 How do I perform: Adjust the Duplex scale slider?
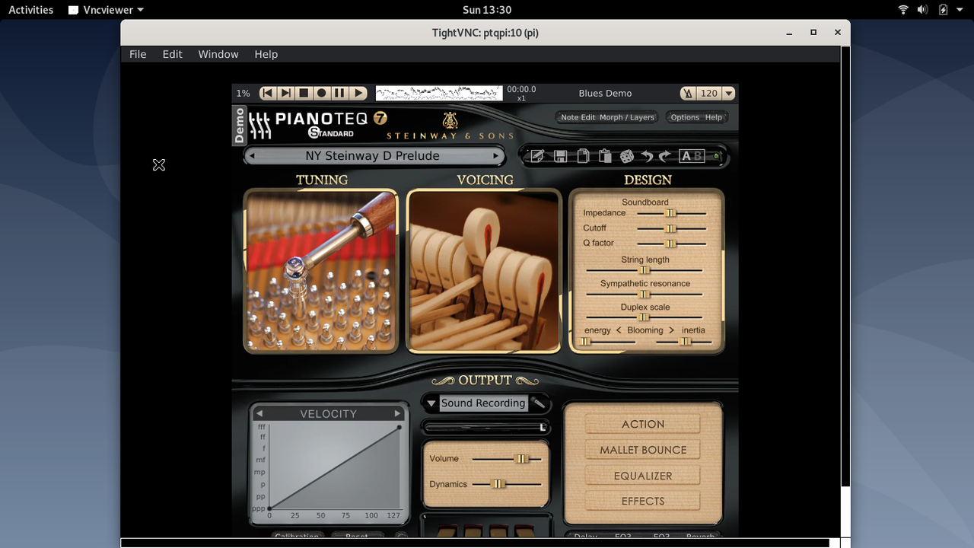(x=644, y=317)
